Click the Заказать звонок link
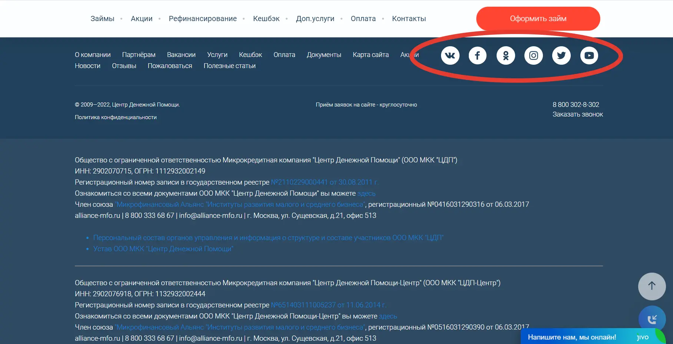 tap(578, 114)
